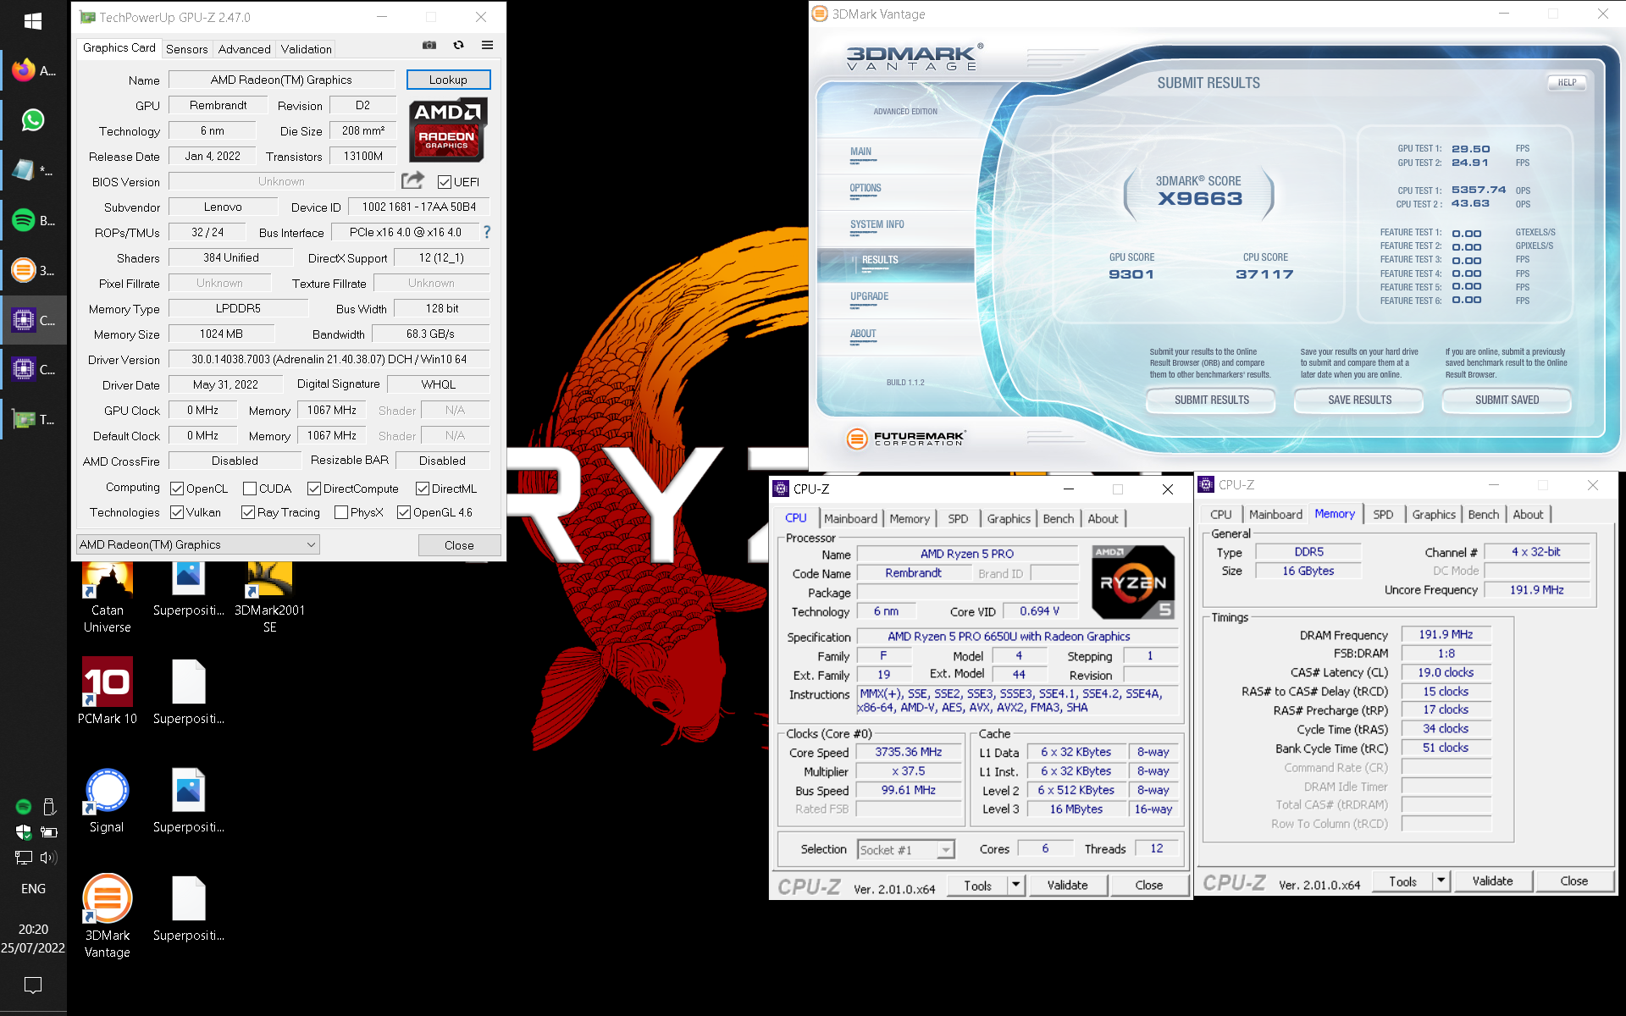Click the ENG language indicator

click(x=33, y=888)
